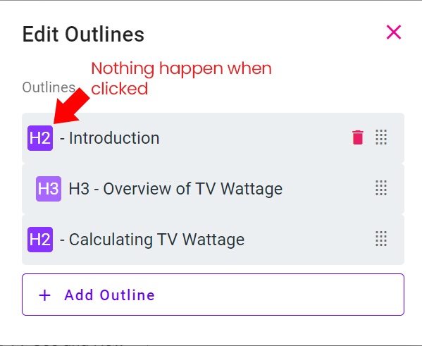The width and height of the screenshot is (422, 346).
Task: Click the H2 badge beside Introduction
Action: click(x=40, y=138)
